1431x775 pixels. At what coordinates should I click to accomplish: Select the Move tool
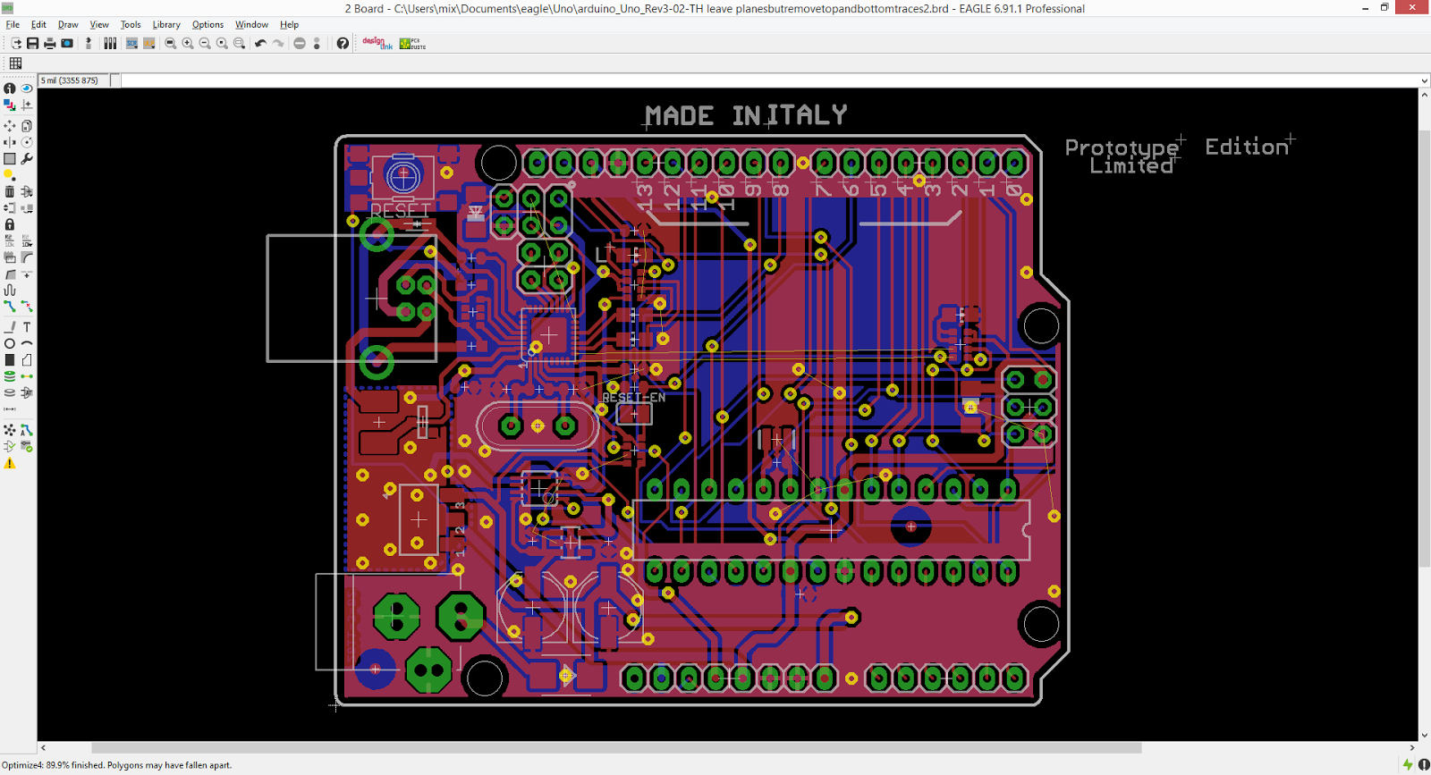[10, 126]
